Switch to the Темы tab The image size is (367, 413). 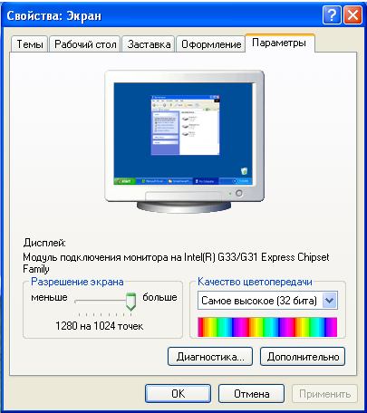pos(30,44)
